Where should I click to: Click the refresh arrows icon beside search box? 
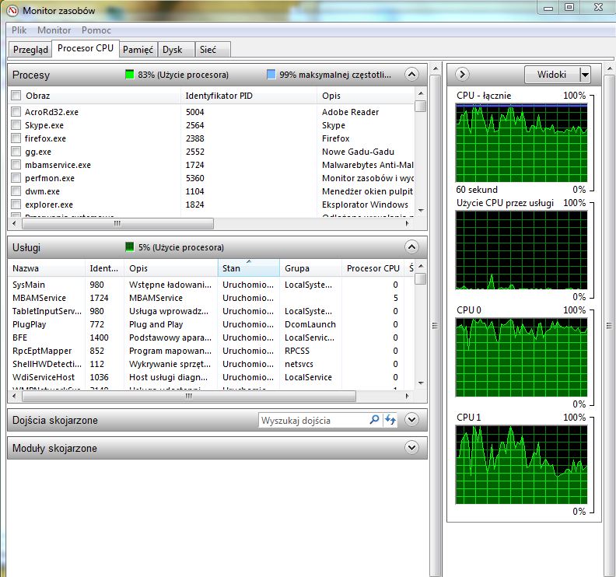coord(390,420)
